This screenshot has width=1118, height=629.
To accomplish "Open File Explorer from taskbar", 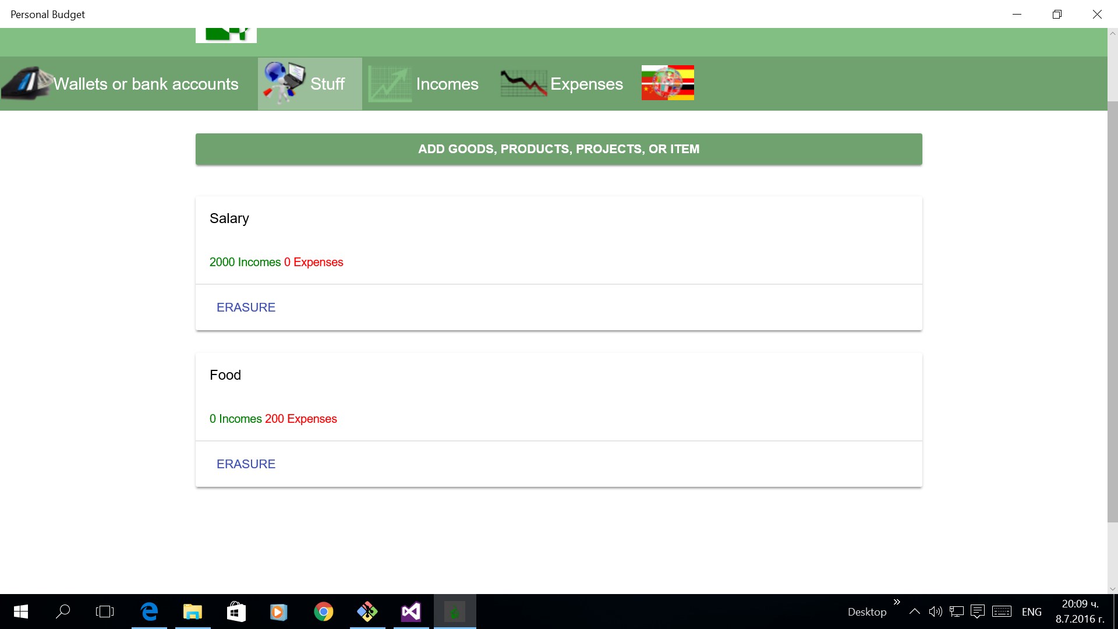I will [192, 612].
